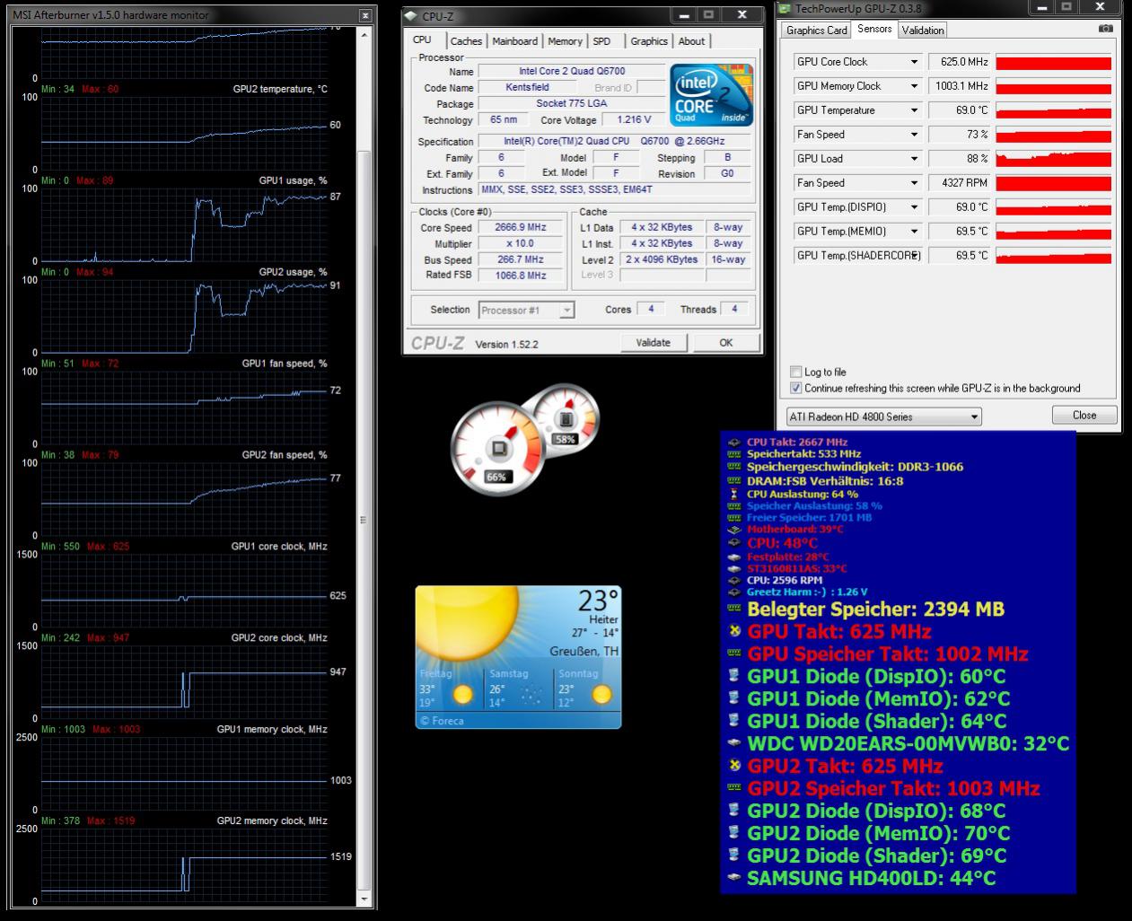Click Validate button in CPU-Z
Screen dimensions: 1132x921
coord(653,343)
